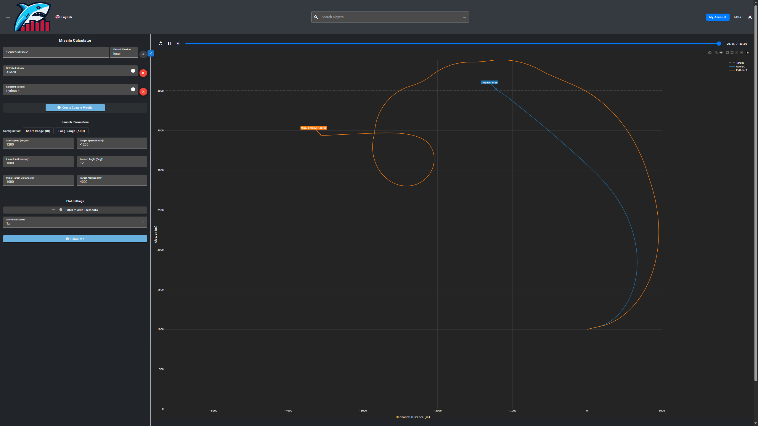Open Default Version dropdown
Viewport: 758px width, 426px height.
(x=124, y=52)
